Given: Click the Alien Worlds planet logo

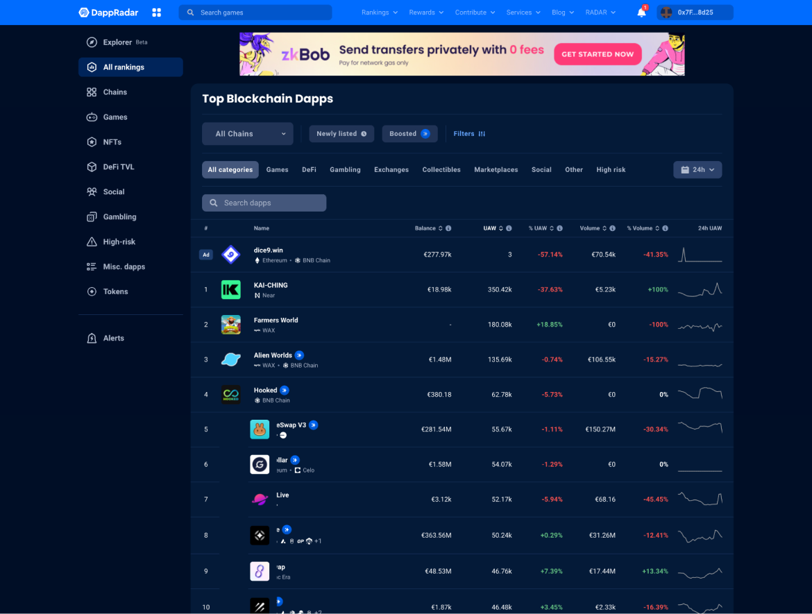Looking at the screenshot, I should tap(231, 359).
